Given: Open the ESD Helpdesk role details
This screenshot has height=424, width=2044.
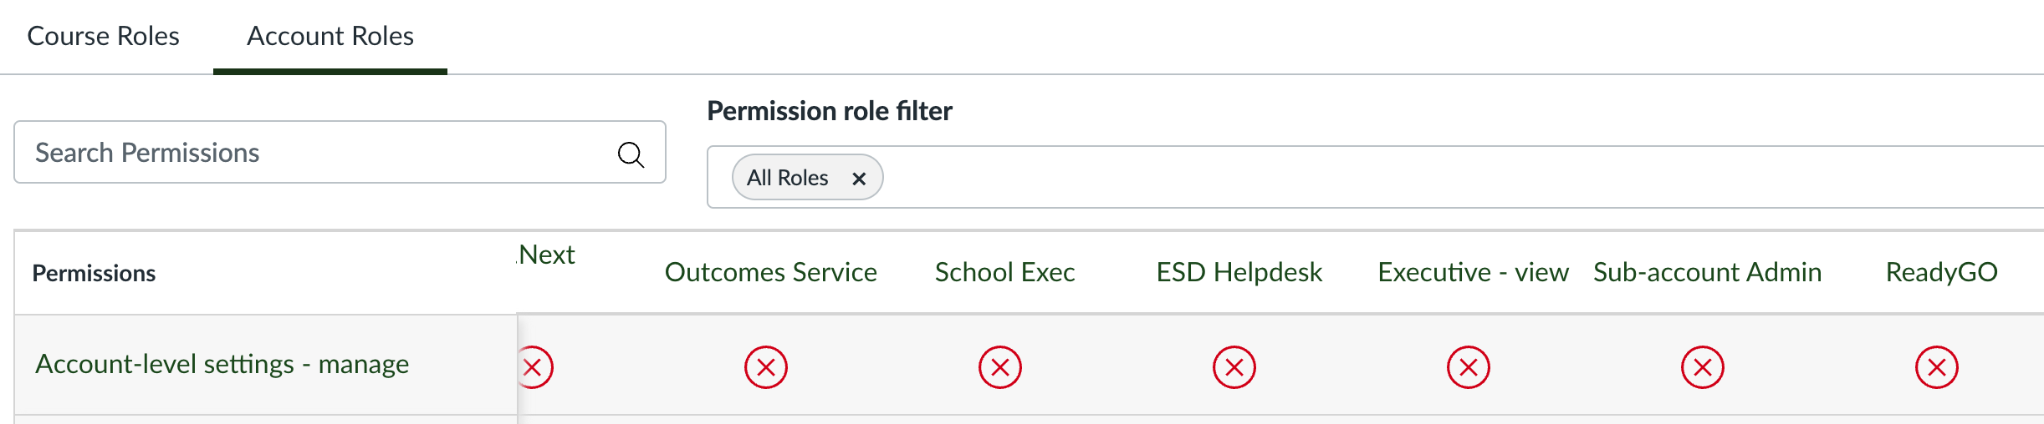Looking at the screenshot, I should (1239, 273).
